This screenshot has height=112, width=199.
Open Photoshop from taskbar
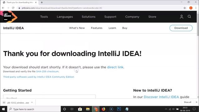[119, 109]
